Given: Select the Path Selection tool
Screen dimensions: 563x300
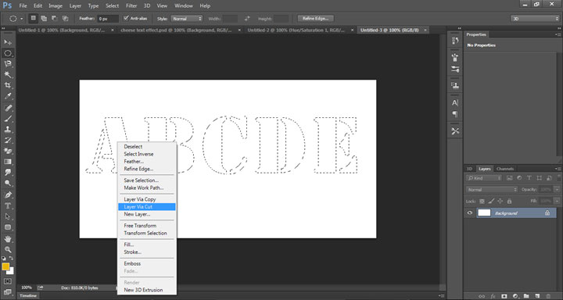Looking at the screenshot, I should 8,216.
